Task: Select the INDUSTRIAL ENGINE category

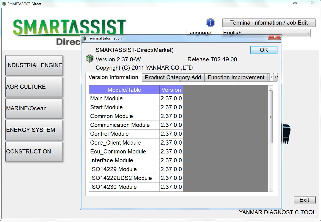Action: [34, 65]
